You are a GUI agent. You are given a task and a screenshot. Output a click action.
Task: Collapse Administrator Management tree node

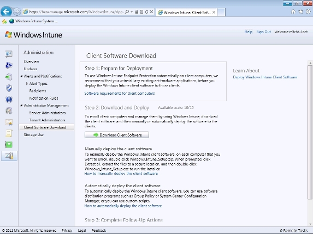(x=21, y=106)
